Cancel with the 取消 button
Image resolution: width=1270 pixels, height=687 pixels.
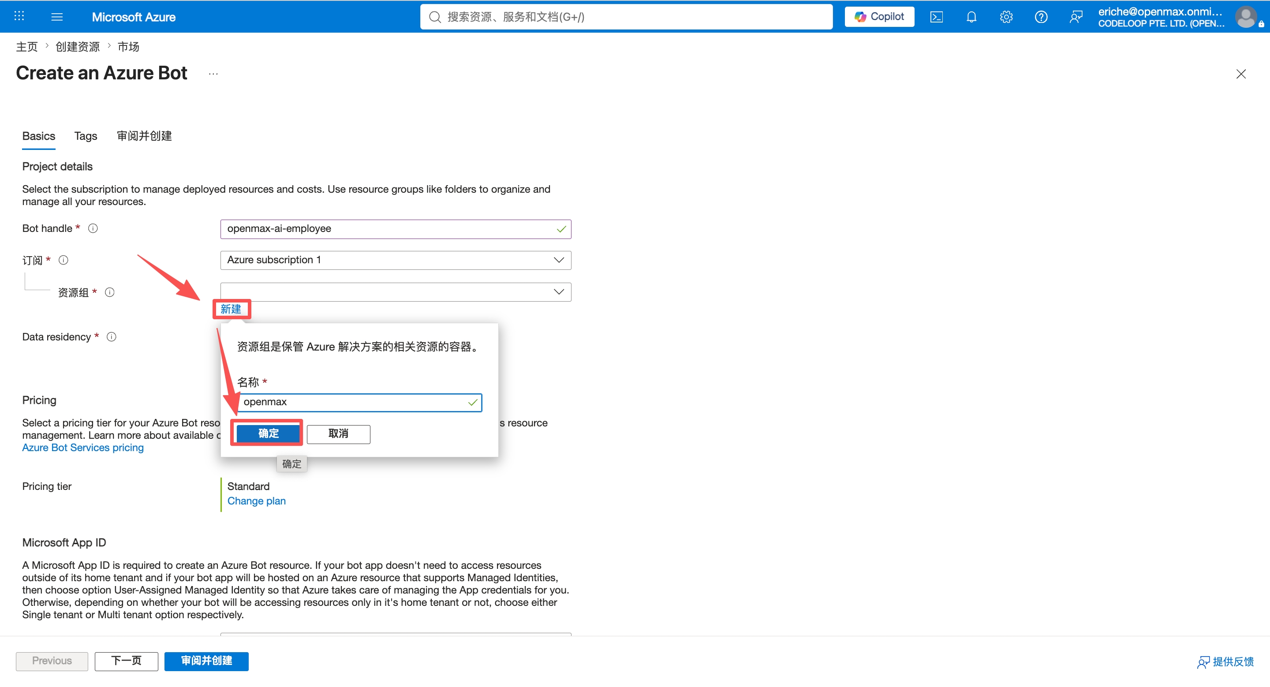point(338,434)
